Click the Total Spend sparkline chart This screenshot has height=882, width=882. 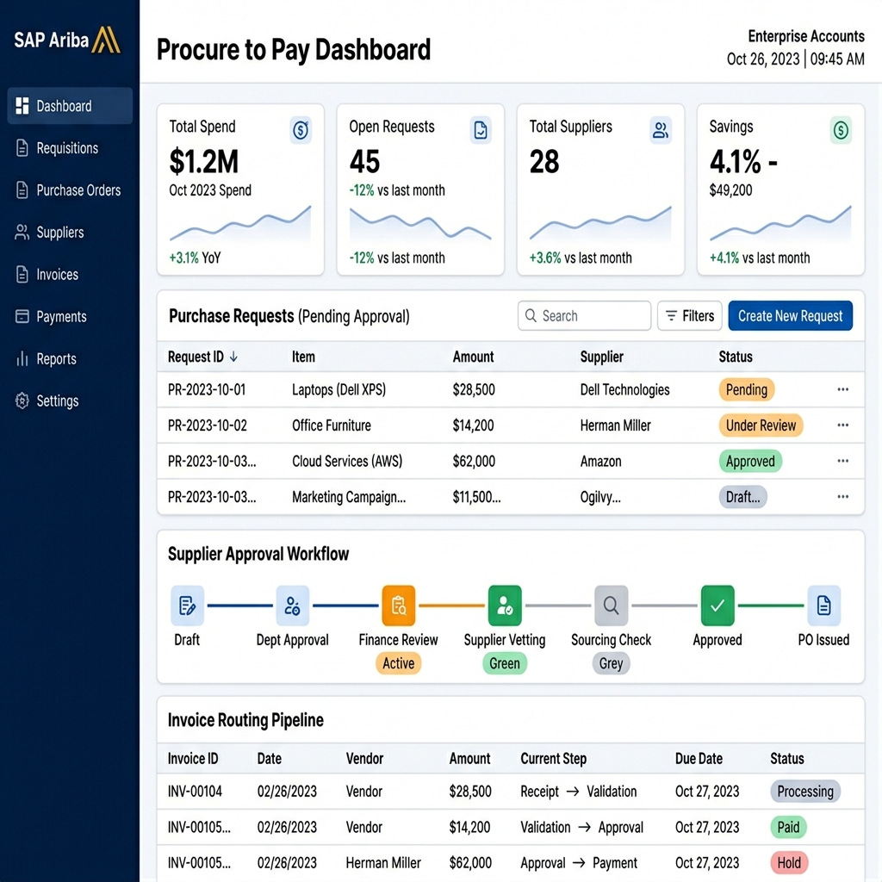(240, 224)
